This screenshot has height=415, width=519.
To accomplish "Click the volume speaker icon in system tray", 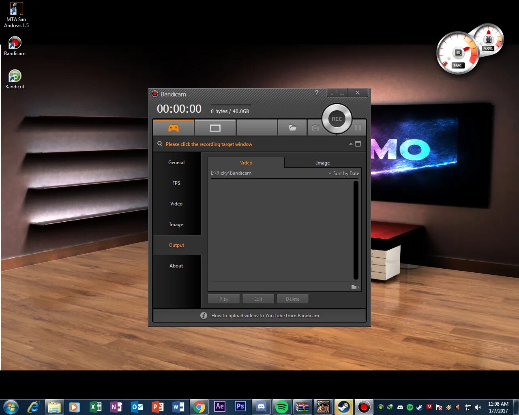I will 478,407.
